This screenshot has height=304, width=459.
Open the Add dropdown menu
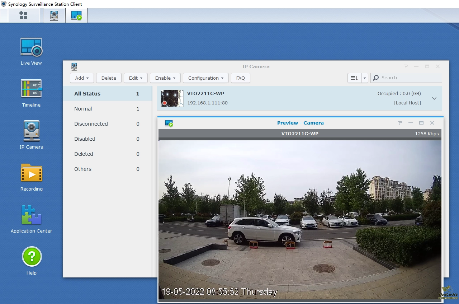point(82,78)
